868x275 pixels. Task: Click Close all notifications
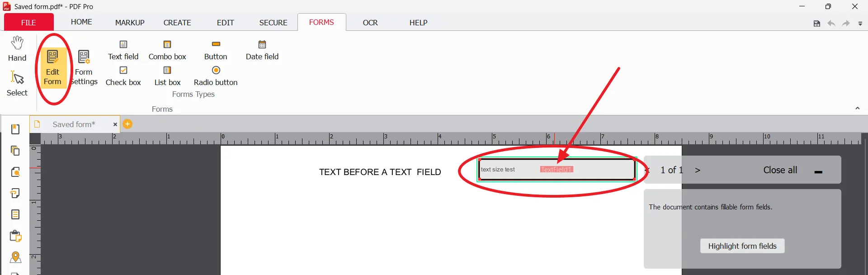[780, 170]
